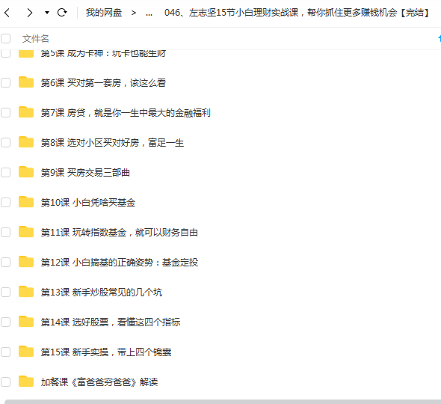Click folder icon of 第13课 新手炒股常见的几个坑
Screen dimensions: 441x404
tap(26, 292)
